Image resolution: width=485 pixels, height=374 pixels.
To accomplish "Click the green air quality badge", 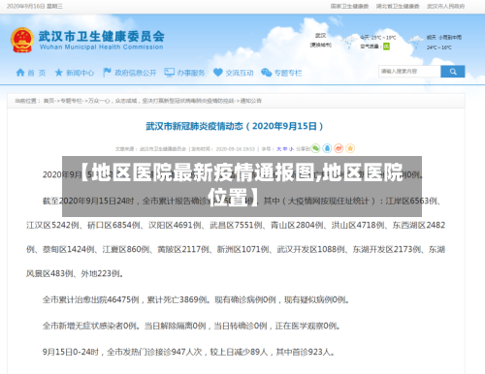I will coord(386,47).
